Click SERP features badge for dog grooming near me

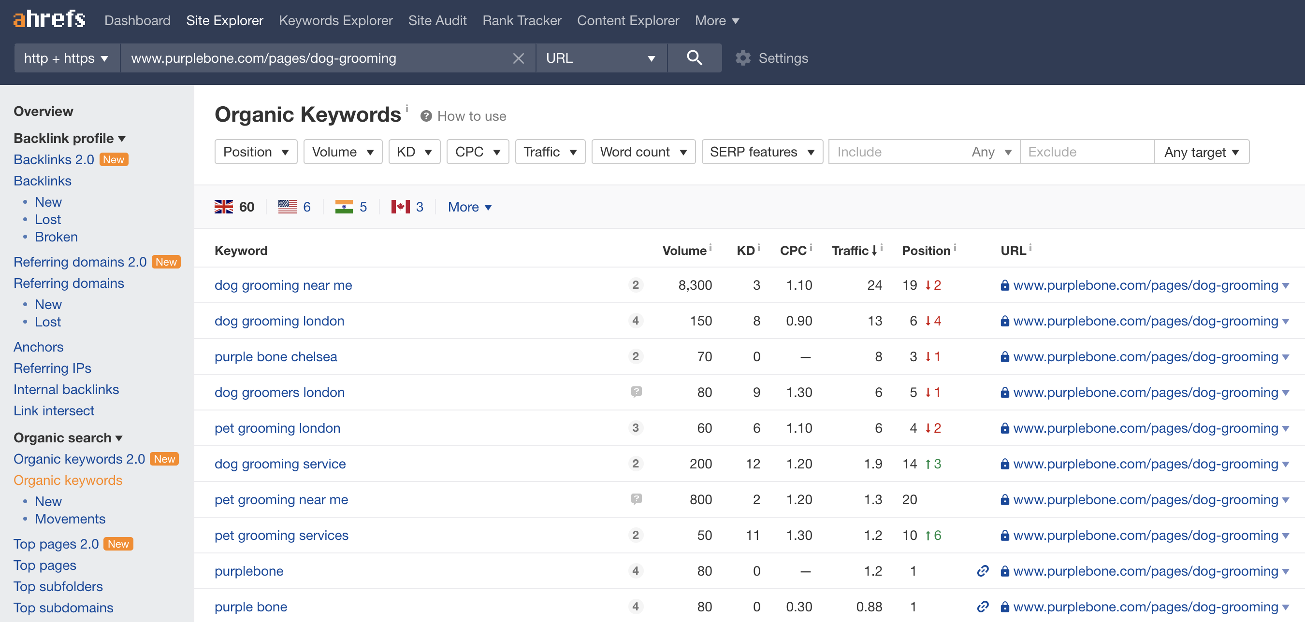point(635,285)
